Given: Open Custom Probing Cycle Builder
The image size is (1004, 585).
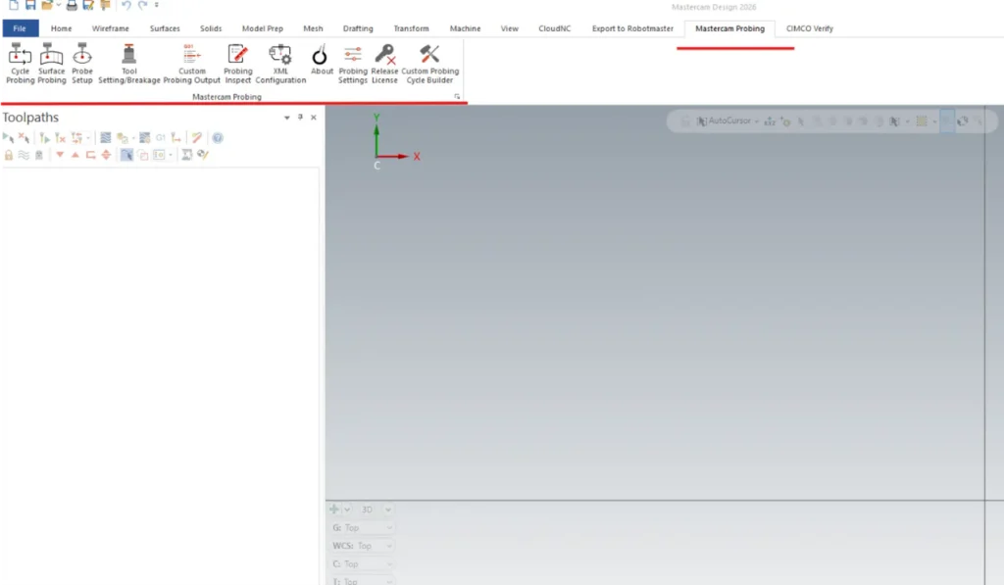Looking at the screenshot, I should coord(429,64).
